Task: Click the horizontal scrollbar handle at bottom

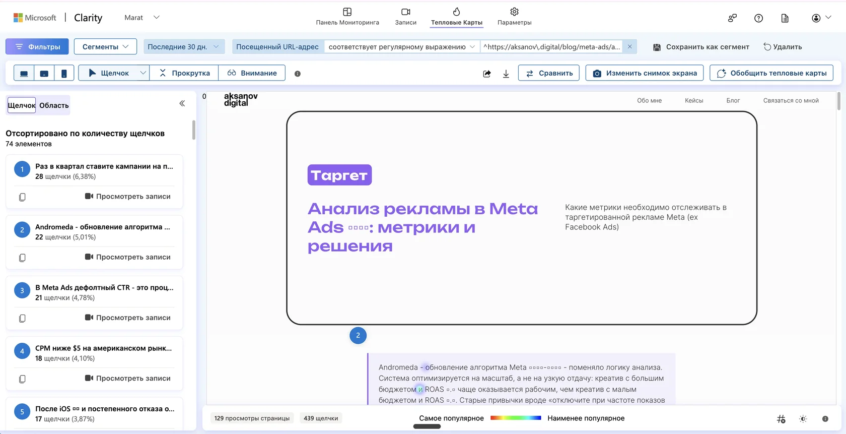Action: click(427, 426)
